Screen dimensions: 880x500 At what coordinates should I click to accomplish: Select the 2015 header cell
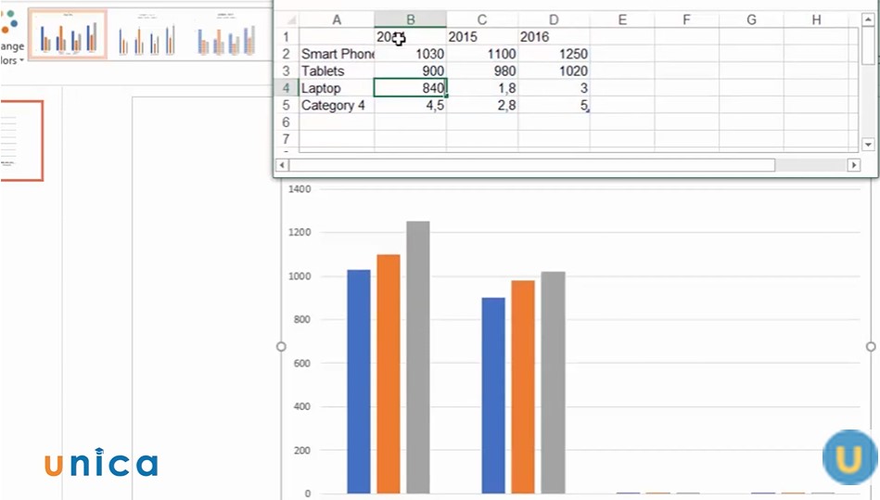[482, 37]
